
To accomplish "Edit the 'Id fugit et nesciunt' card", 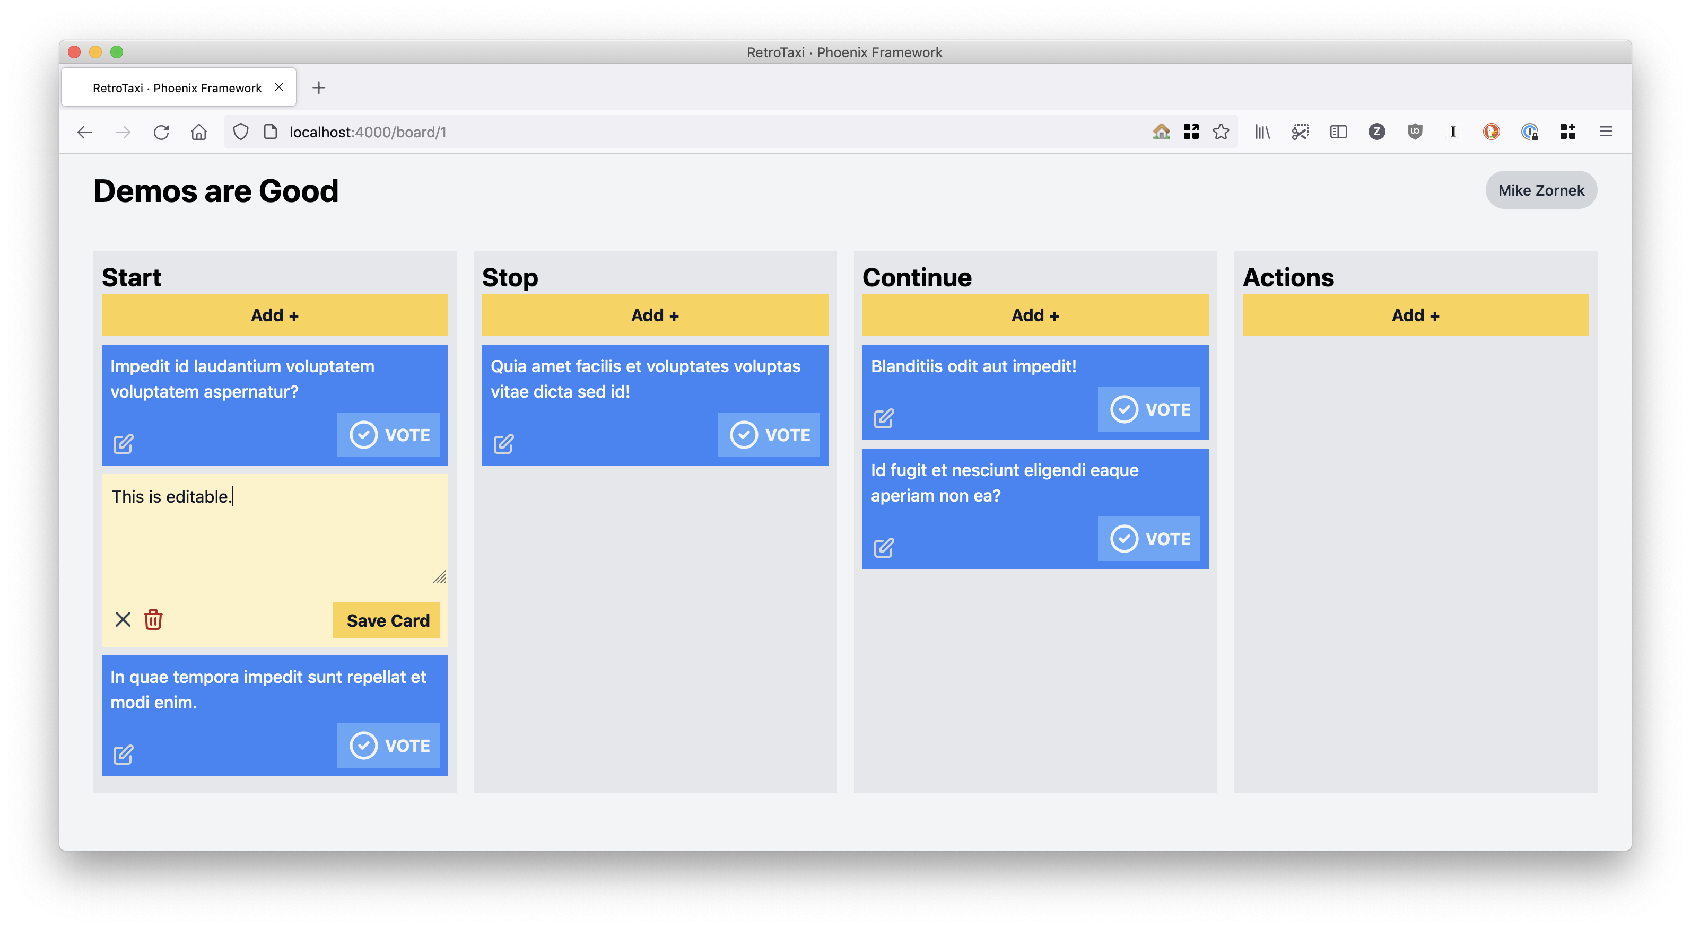I will [884, 548].
